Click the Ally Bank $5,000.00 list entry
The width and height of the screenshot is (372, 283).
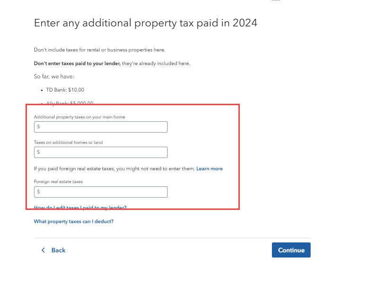point(69,103)
